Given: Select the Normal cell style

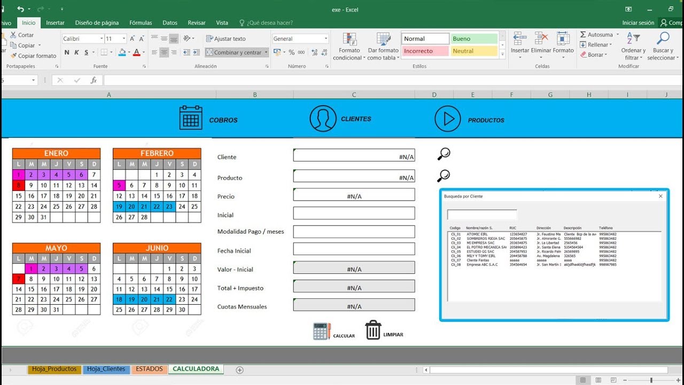Looking at the screenshot, I should [x=425, y=38].
